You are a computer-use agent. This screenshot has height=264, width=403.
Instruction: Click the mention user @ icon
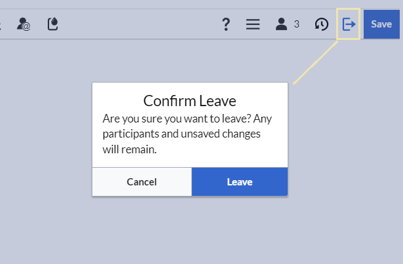[x=25, y=24]
